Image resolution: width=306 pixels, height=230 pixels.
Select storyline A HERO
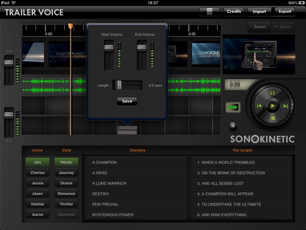(x=136, y=173)
